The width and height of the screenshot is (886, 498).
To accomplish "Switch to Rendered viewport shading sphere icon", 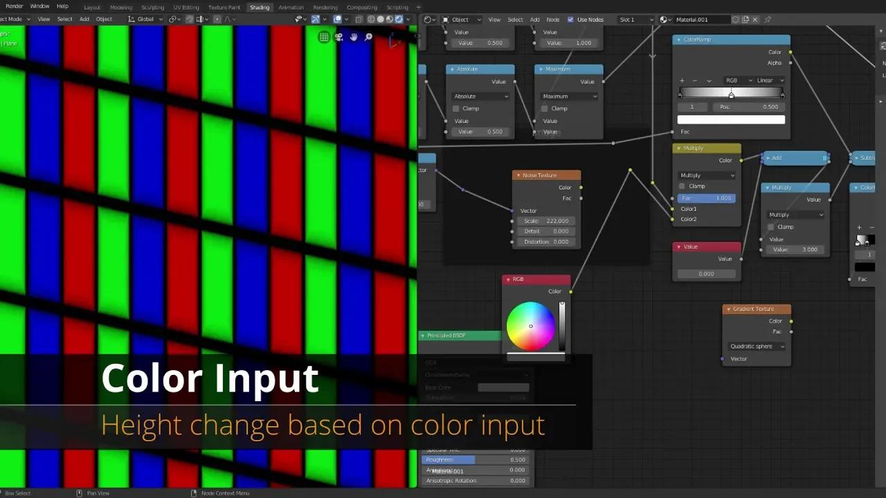I will 398,19.
